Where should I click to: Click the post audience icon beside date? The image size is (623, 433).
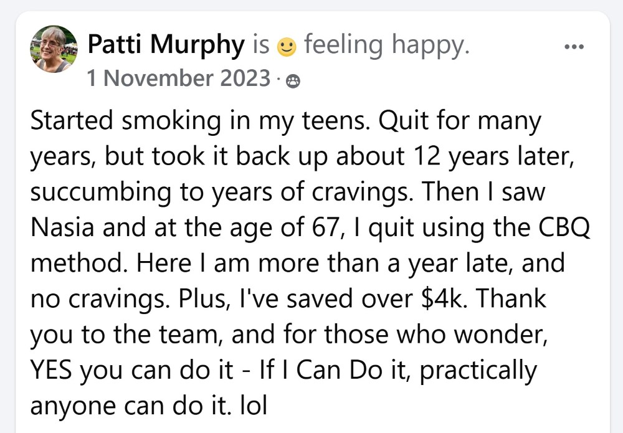[292, 81]
